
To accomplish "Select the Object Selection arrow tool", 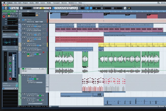I will [x=53, y=8].
